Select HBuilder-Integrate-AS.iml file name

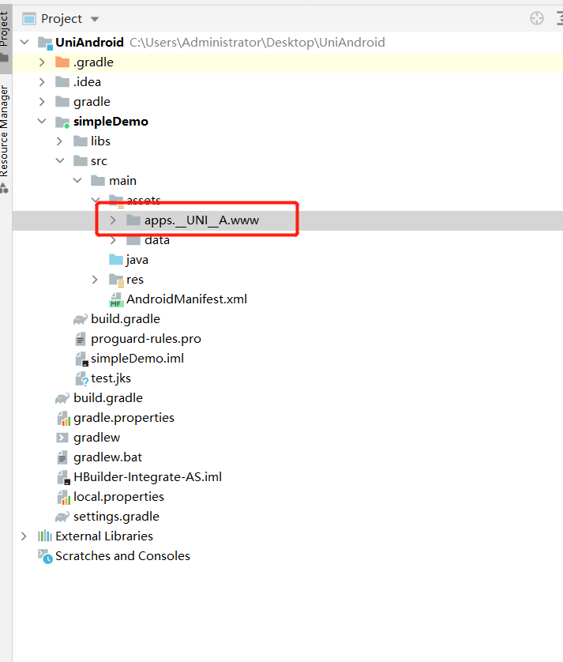(x=148, y=477)
